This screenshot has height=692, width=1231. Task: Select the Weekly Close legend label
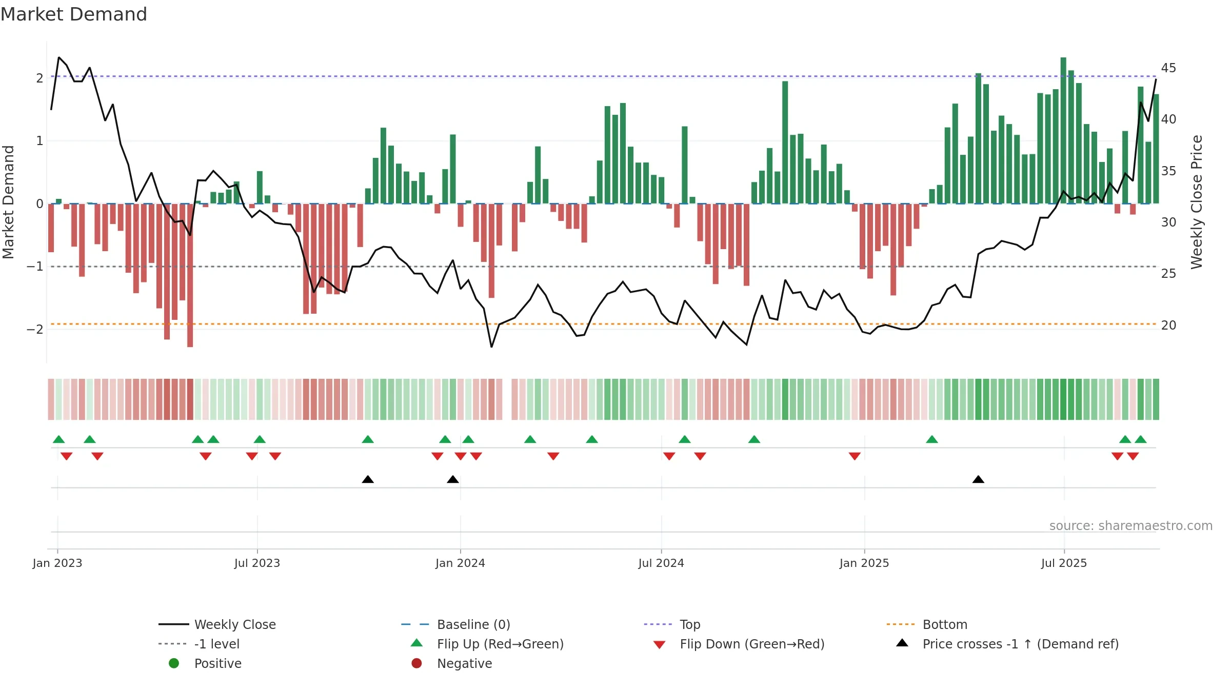tap(235, 624)
